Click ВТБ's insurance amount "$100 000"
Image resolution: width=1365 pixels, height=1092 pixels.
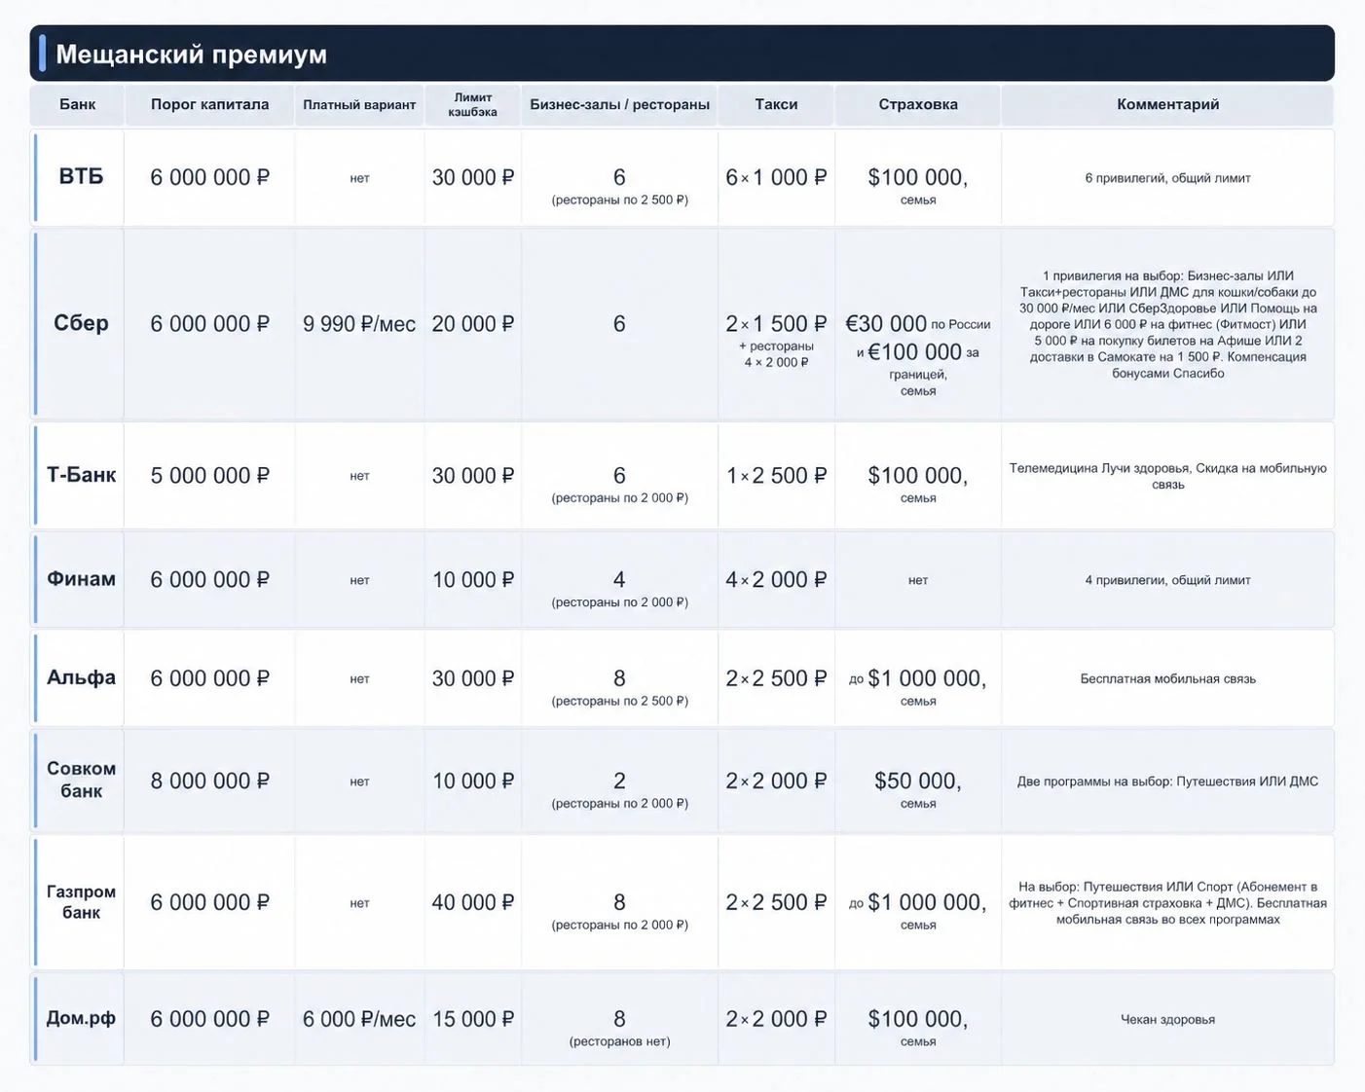pyautogui.click(x=917, y=177)
